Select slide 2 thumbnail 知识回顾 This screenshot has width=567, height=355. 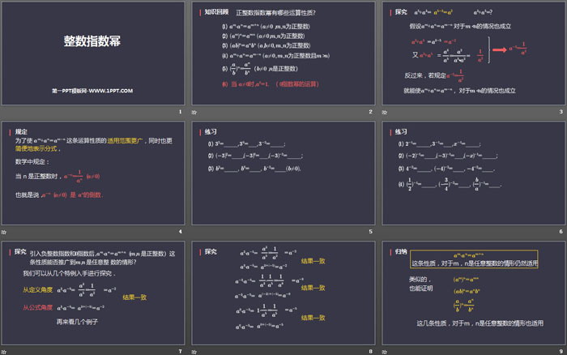(283, 53)
